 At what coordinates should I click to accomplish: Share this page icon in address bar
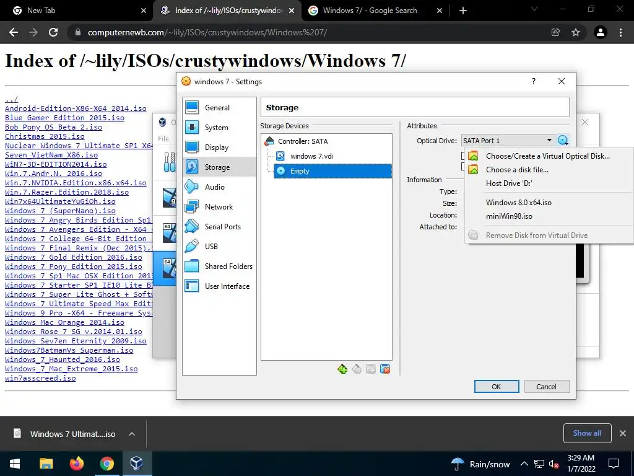pyautogui.click(x=555, y=32)
